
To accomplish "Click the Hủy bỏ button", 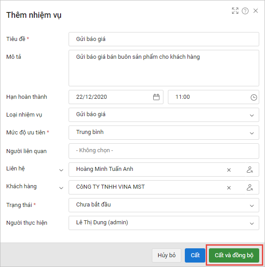I will [167, 255].
